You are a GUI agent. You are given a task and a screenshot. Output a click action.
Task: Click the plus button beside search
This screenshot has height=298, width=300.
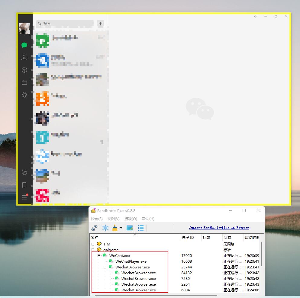(100, 23)
